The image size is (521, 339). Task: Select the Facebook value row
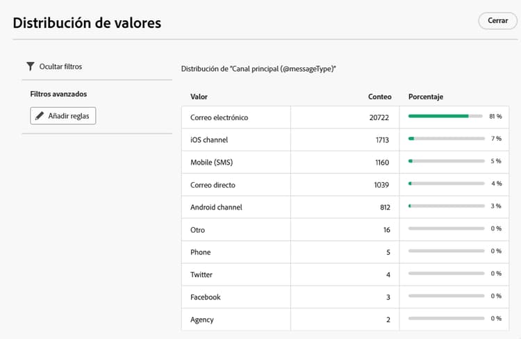[x=206, y=297]
